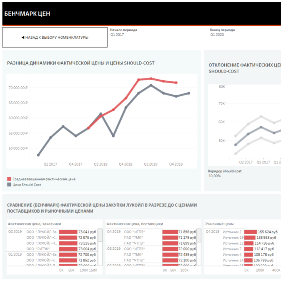Screen dimensions: 281x281
Task: Click the Фактическая цена, заказчики table header
Action: click(x=35, y=224)
